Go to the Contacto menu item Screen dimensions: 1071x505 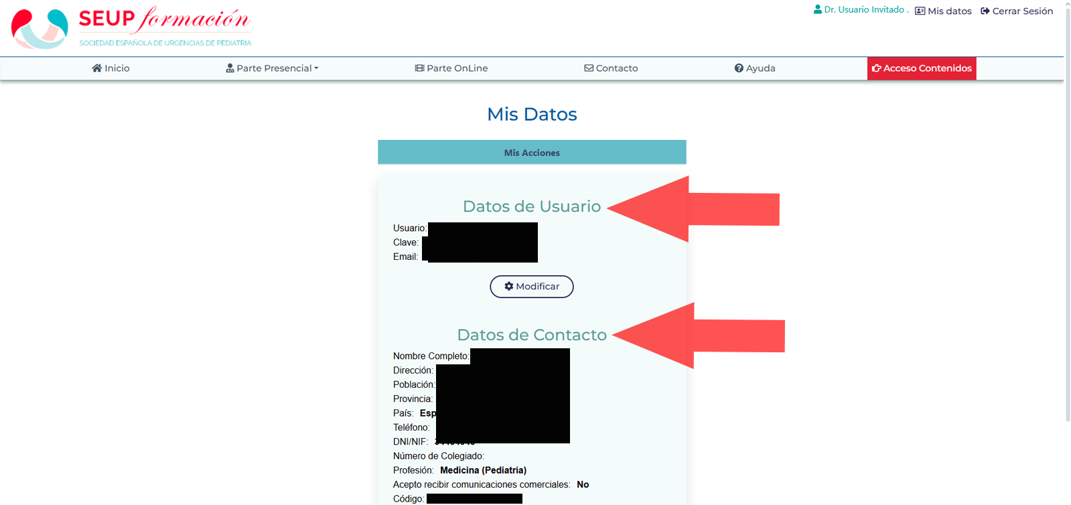(616, 68)
